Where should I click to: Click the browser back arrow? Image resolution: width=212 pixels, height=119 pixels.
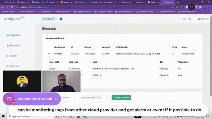coord(3,7)
